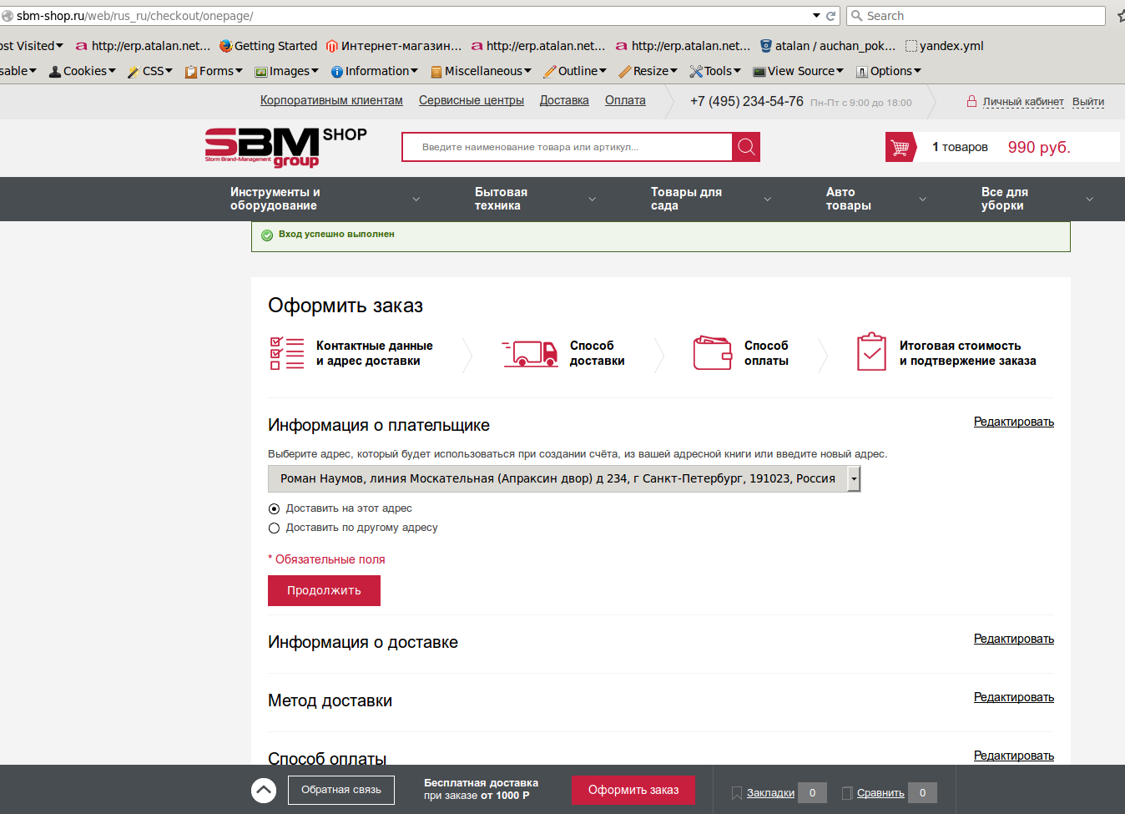The image size is (1125, 814).
Task: Open the Личный кабинет link
Action: [x=1023, y=102]
